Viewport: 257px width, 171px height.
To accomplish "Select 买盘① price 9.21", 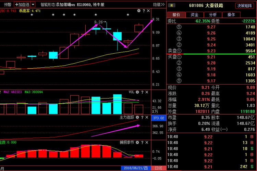I will click(211, 57).
